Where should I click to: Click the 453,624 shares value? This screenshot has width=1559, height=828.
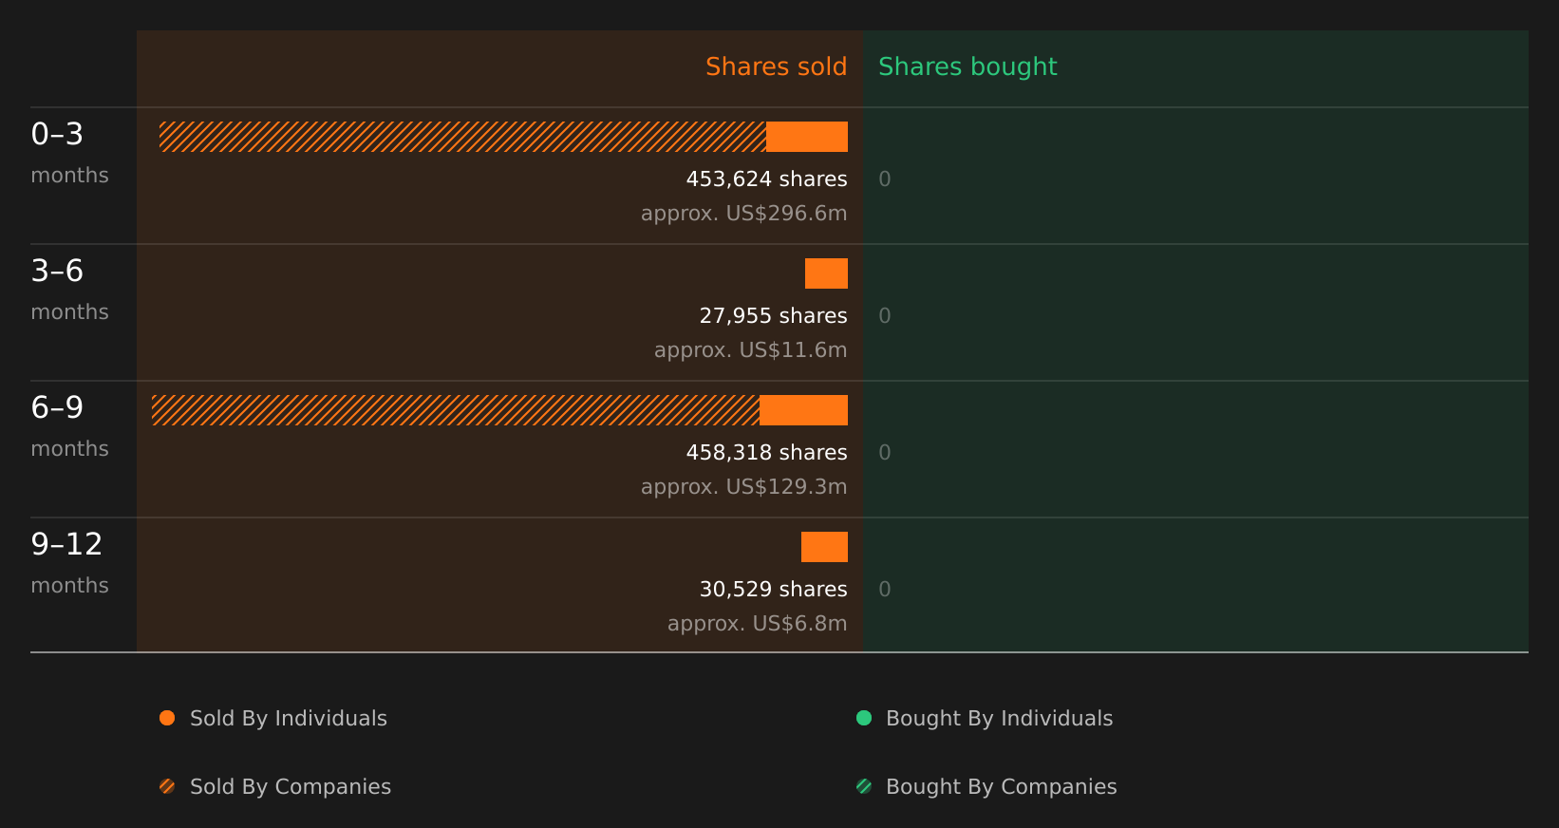(x=766, y=179)
